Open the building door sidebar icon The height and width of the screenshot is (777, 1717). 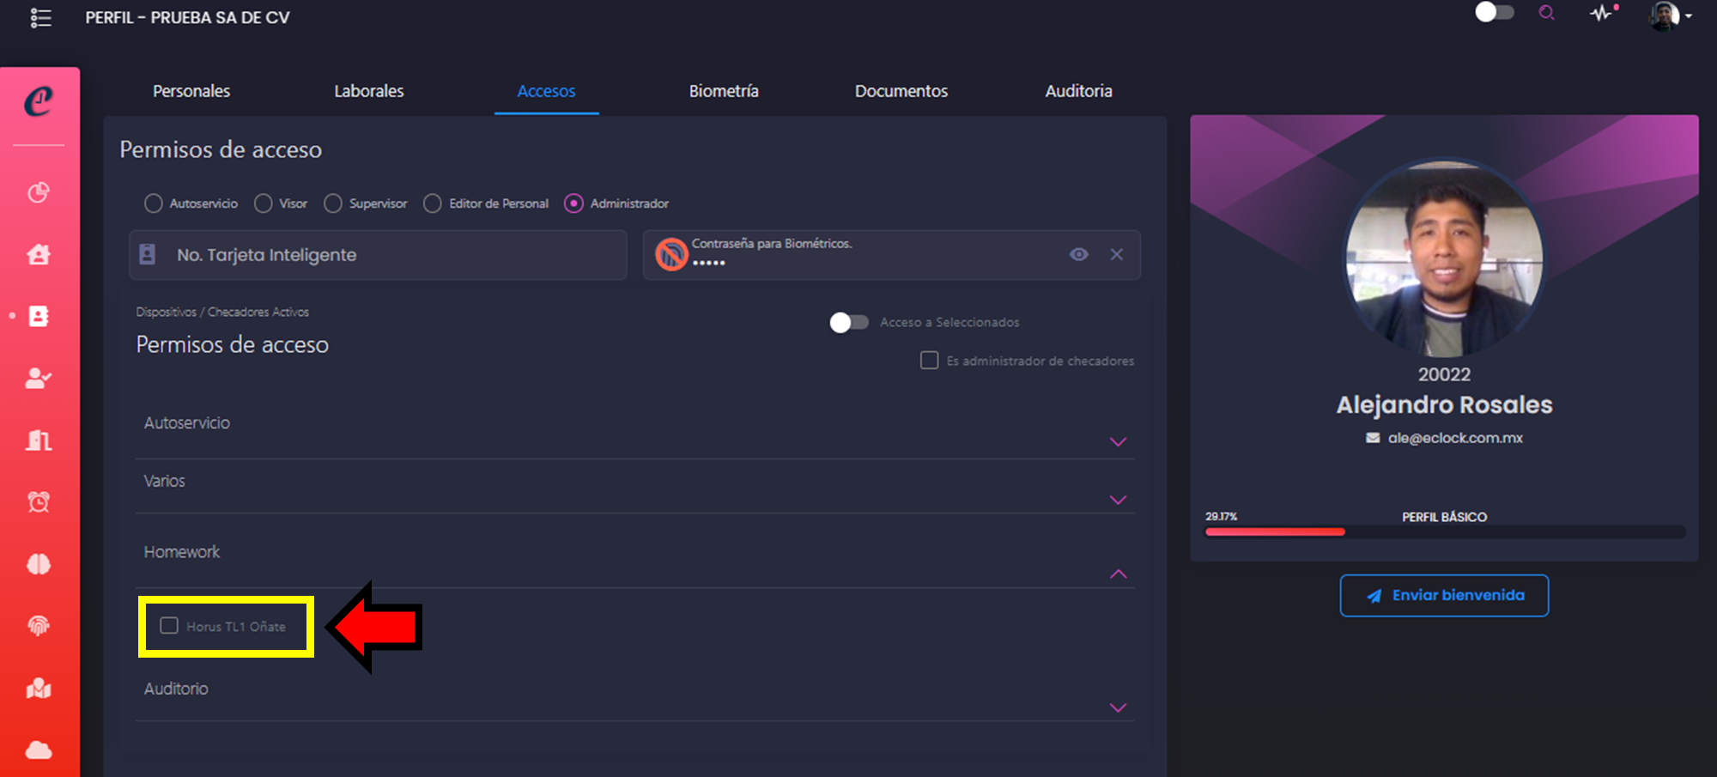(x=39, y=440)
